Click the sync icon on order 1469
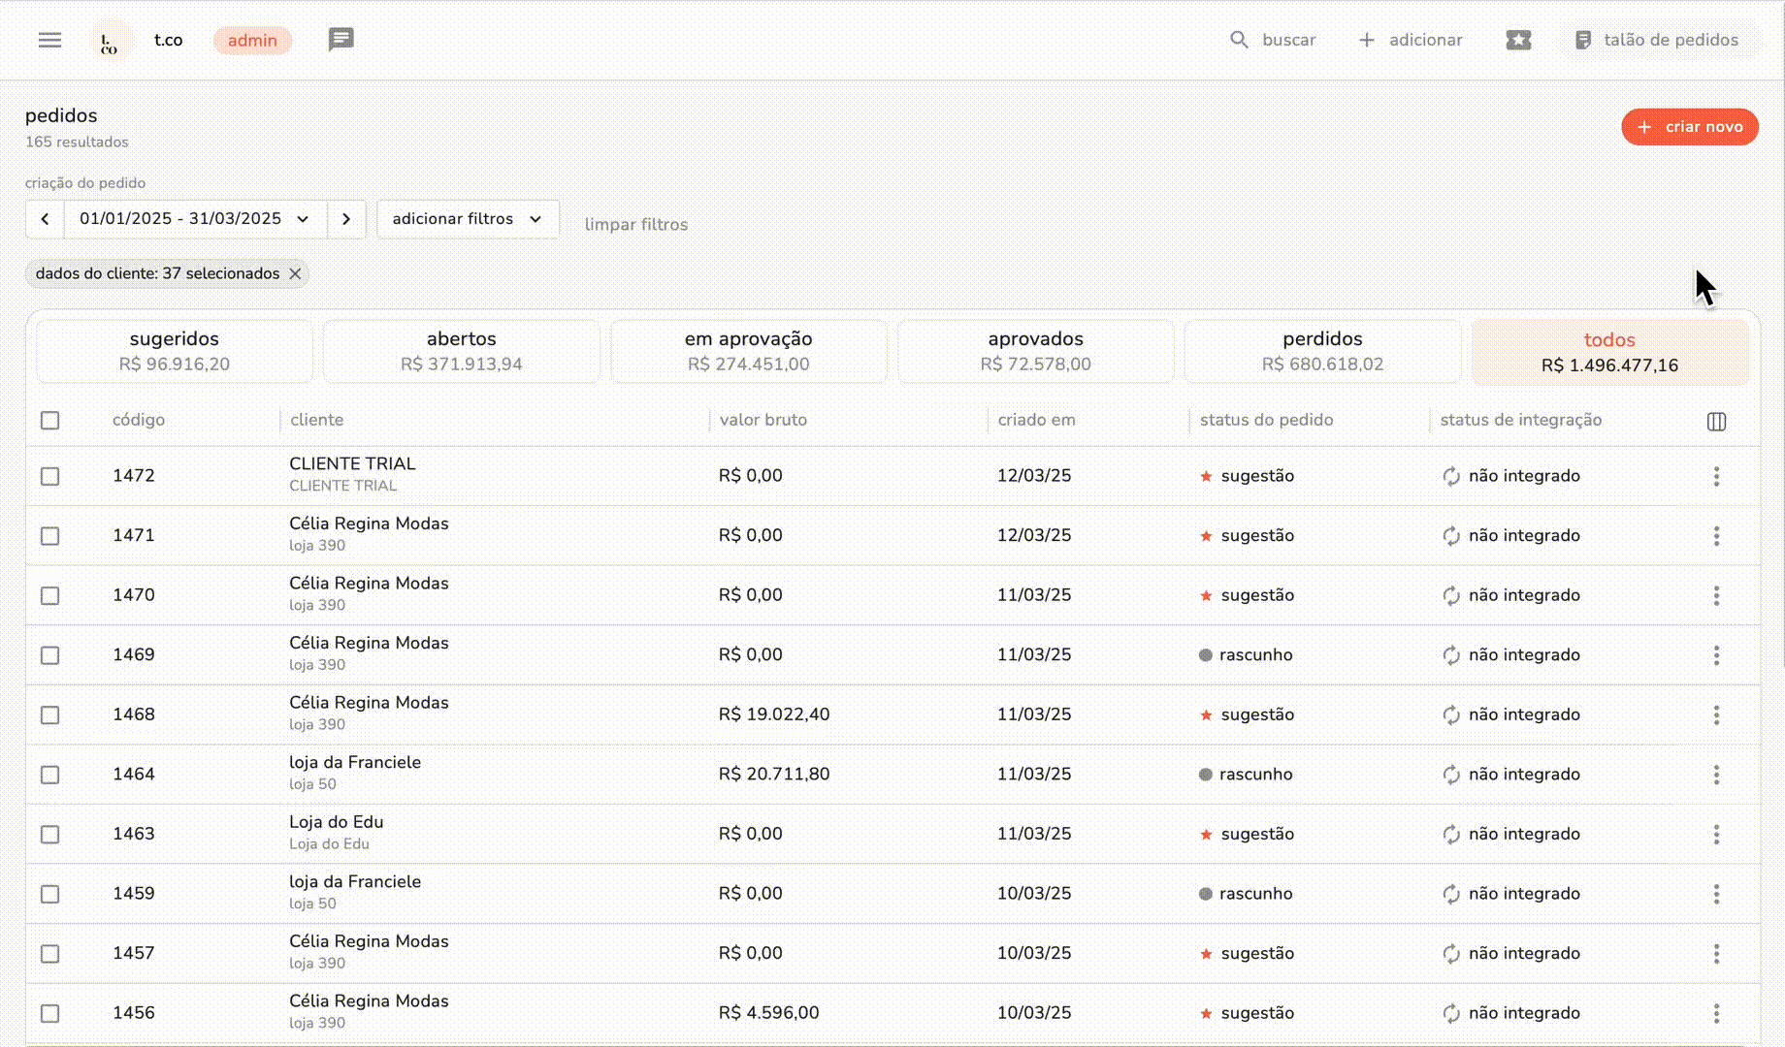The height and width of the screenshot is (1047, 1785). click(x=1450, y=655)
